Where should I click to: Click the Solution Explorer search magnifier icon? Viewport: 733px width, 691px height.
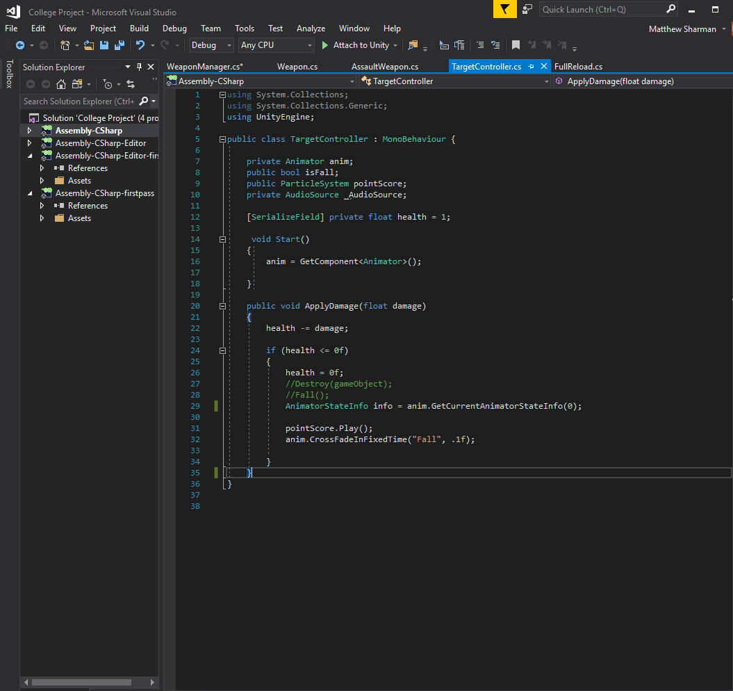coord(144,101)
